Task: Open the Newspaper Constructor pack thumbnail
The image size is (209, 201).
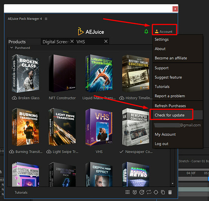Action: pyautogui.click(x=136, y=127)
